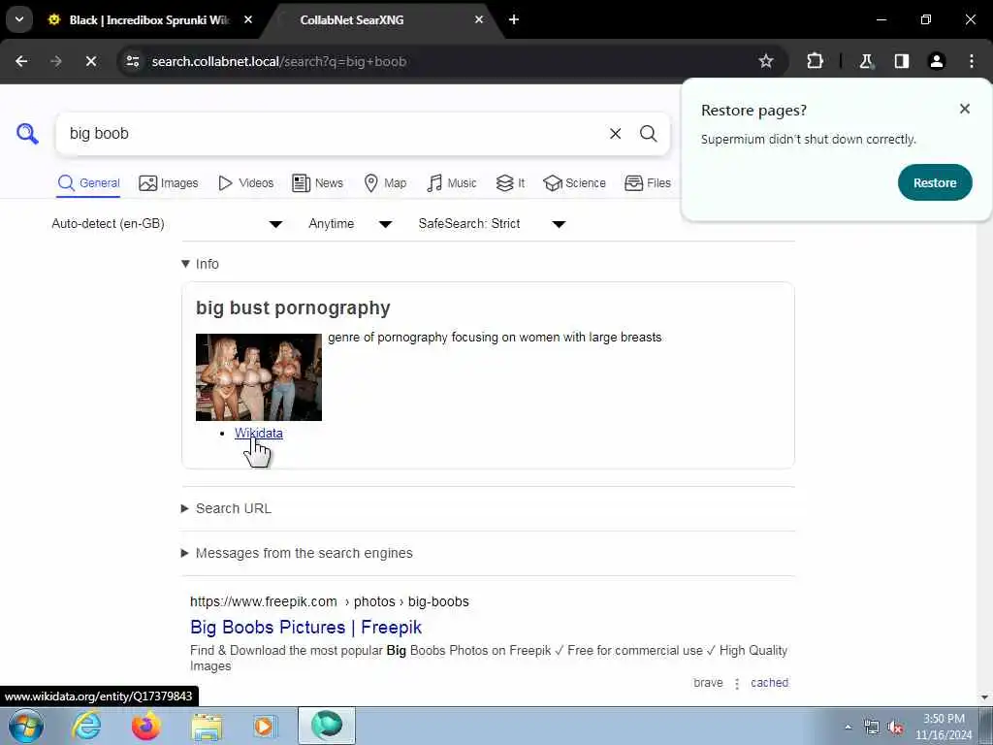
Task: Click the taskbar clock 3:50 PM
Action: click(x=944, y=727)
